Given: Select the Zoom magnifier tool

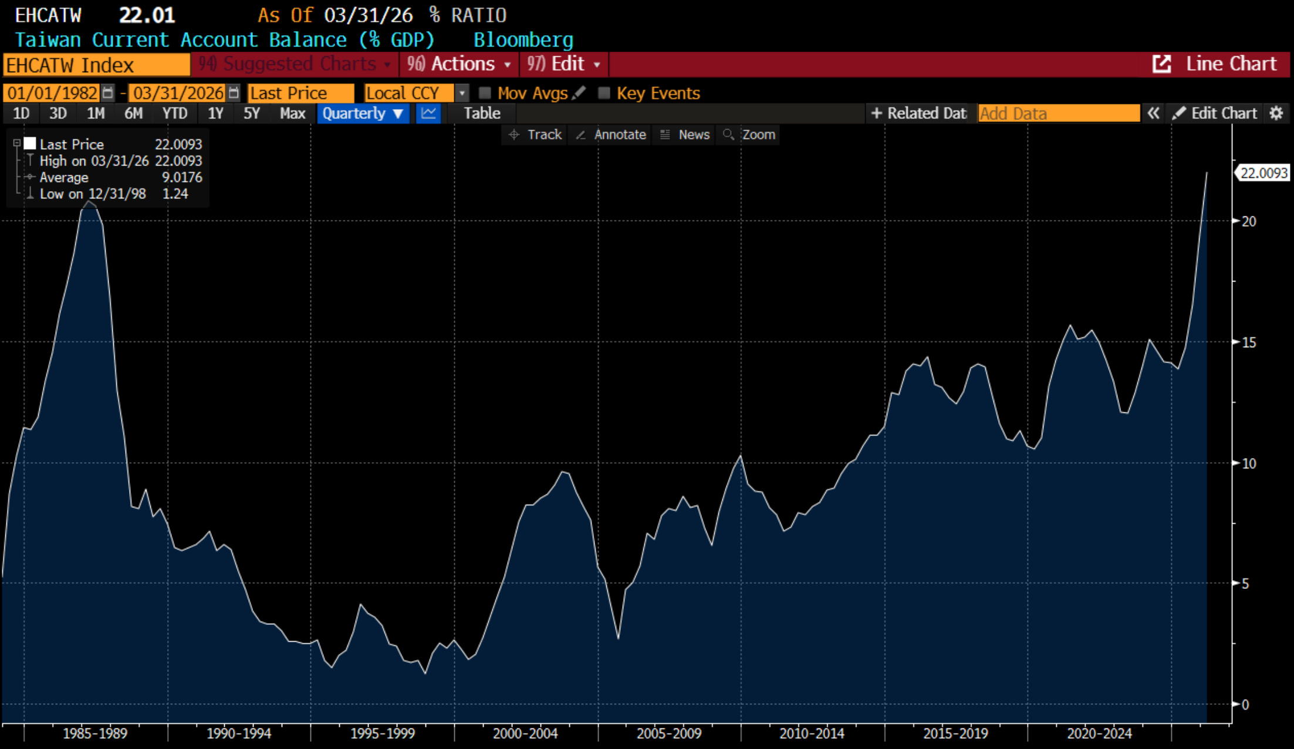Looking at the screenshot, I should tap(749, 135).
